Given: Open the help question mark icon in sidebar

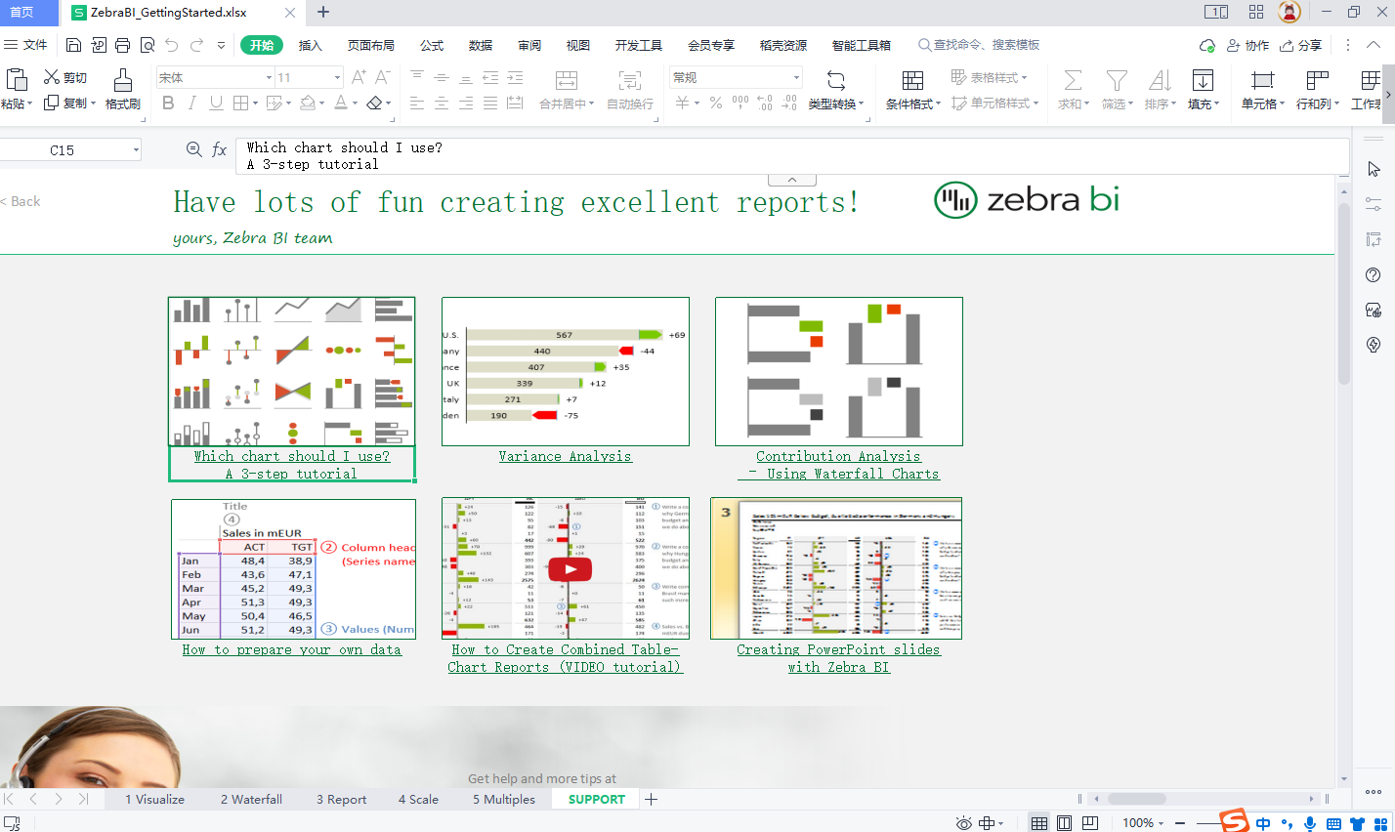Looking at the screenshot, I should [1374, 274].
